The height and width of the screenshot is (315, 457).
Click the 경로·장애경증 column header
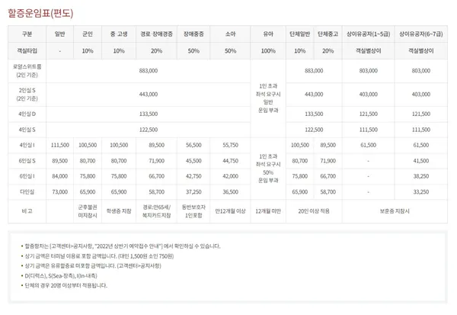tap(156, 34)
